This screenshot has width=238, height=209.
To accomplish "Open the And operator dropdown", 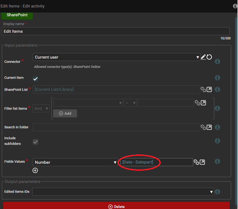I will pyautogui.click(x=41, y=108).
